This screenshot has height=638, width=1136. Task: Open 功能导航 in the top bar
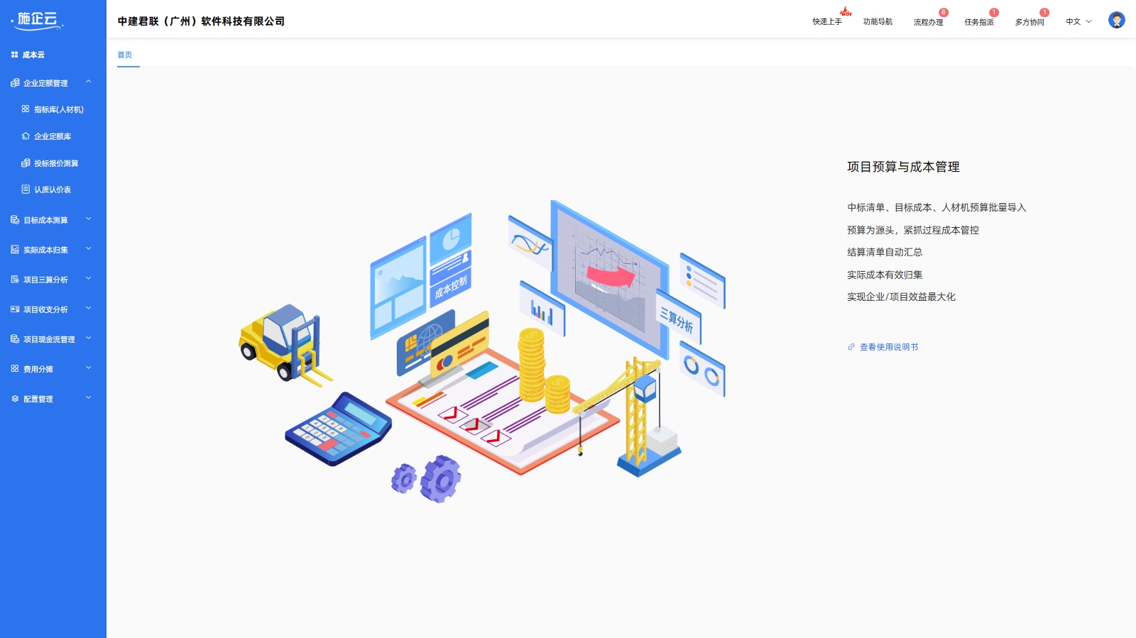click(878, 22)
